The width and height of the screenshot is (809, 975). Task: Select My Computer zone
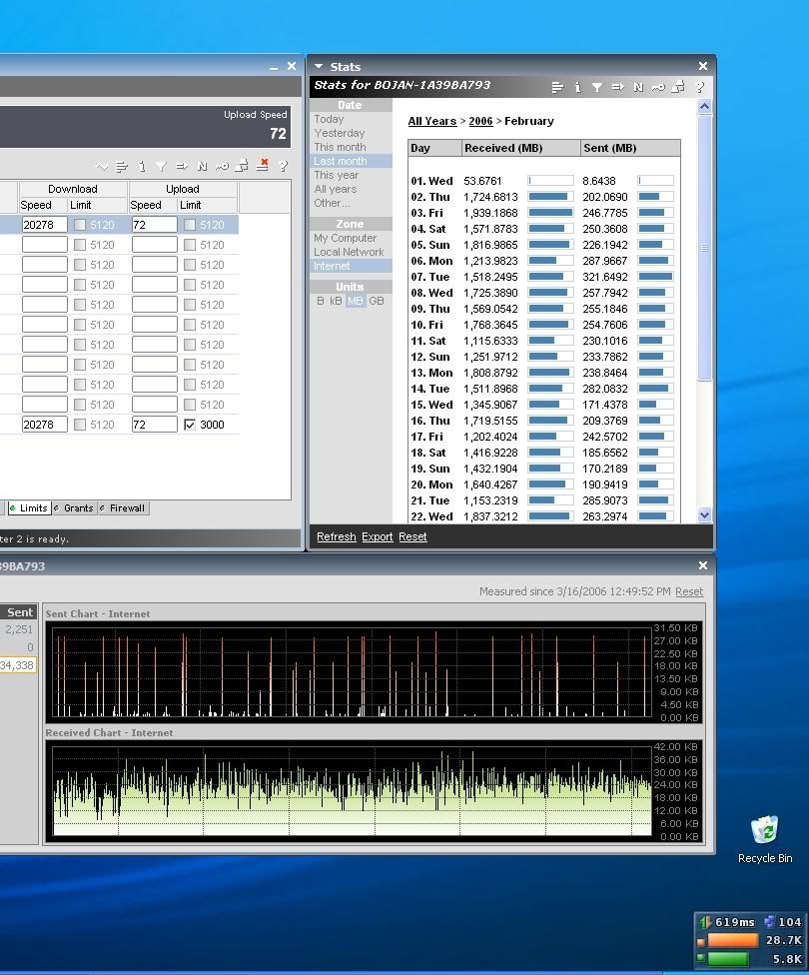pos(346,238)
